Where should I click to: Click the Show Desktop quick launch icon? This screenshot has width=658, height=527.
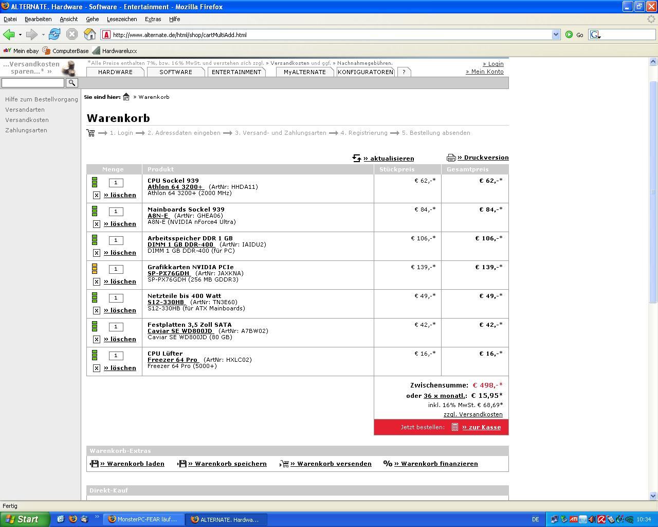[x=61, y=519]
